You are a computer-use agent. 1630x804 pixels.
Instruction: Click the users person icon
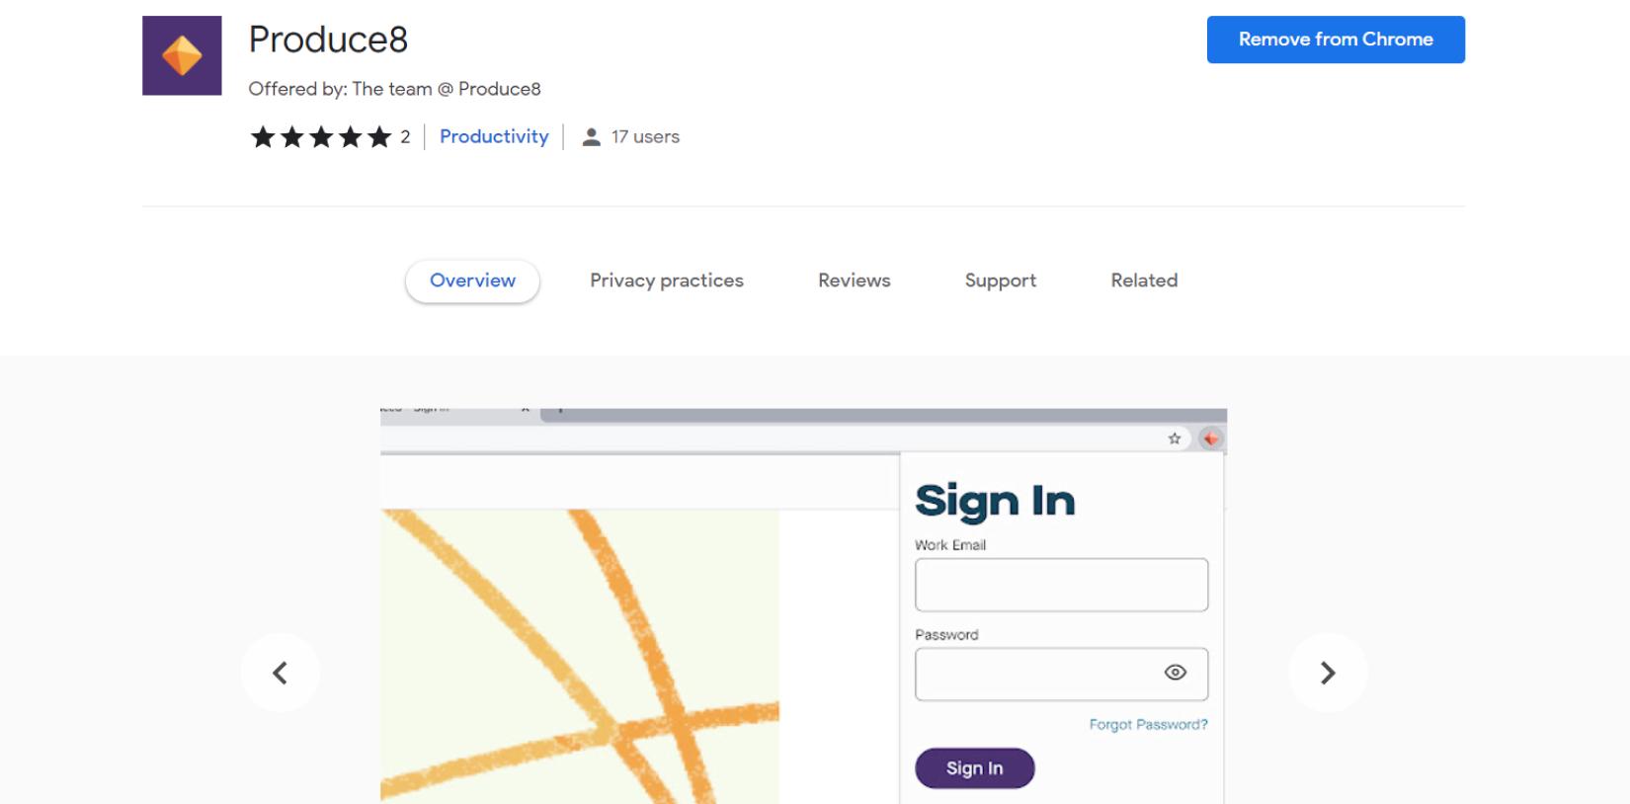(591, 137)
